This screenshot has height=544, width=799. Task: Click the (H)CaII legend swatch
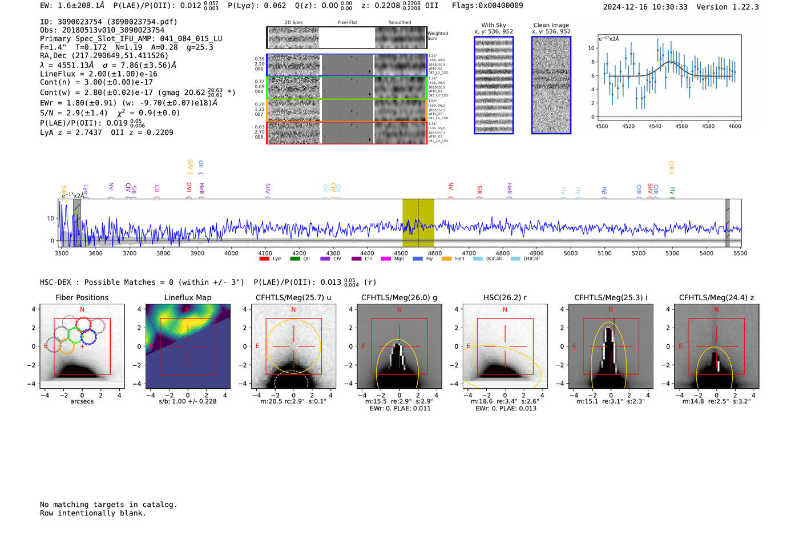pos(516,259)
